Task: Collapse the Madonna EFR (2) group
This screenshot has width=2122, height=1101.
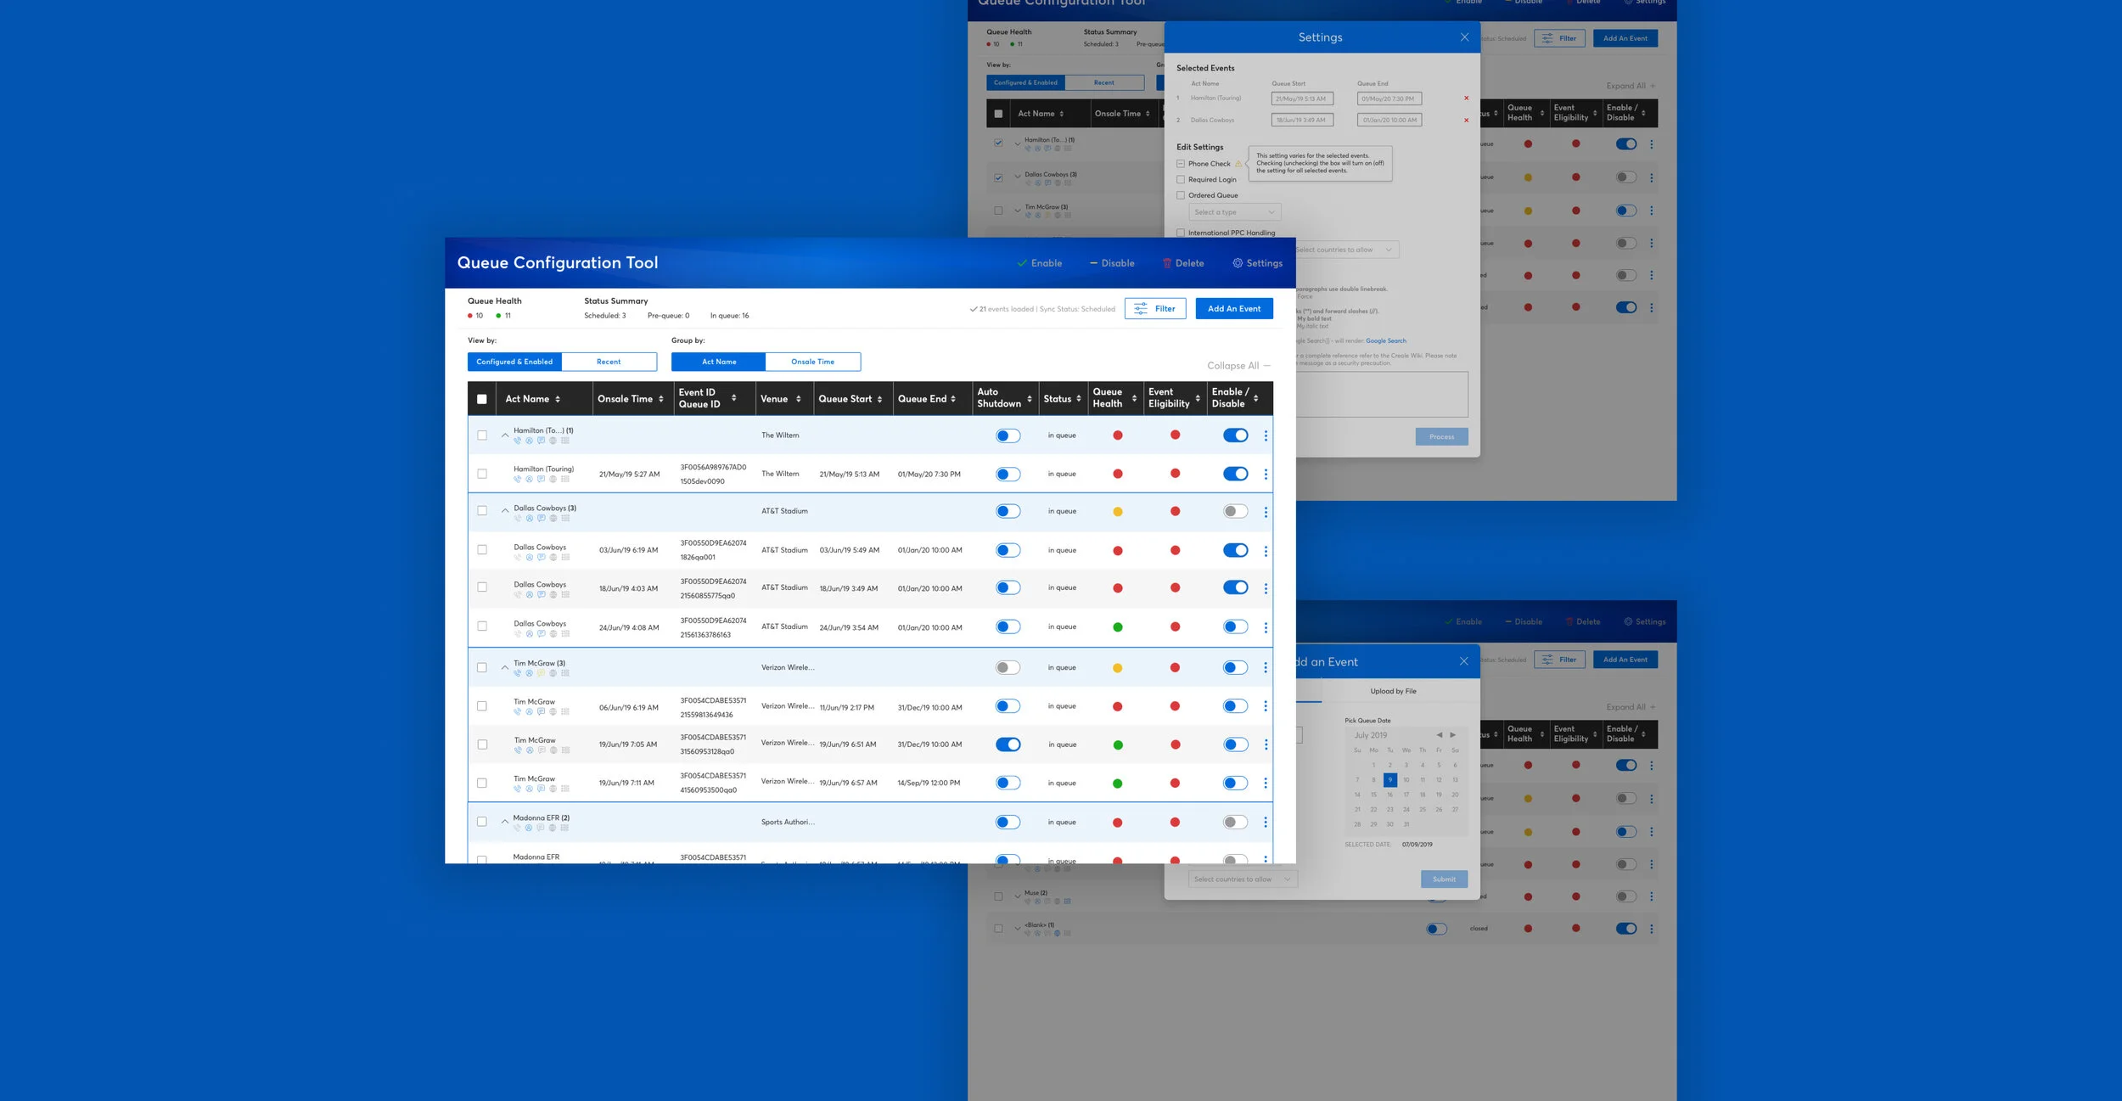Action: click(x=505, y=822)
